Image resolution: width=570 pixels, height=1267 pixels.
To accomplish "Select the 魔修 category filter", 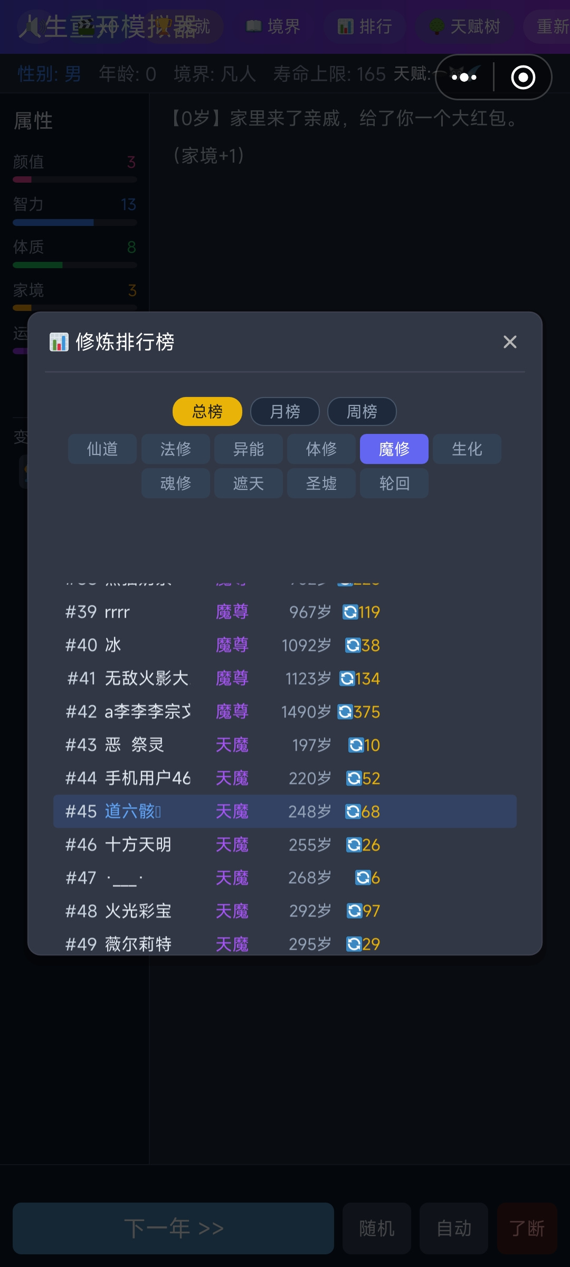I will (x=394, y=449).
